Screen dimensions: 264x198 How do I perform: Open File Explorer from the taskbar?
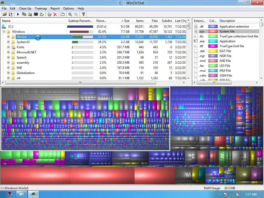[22, 194]
